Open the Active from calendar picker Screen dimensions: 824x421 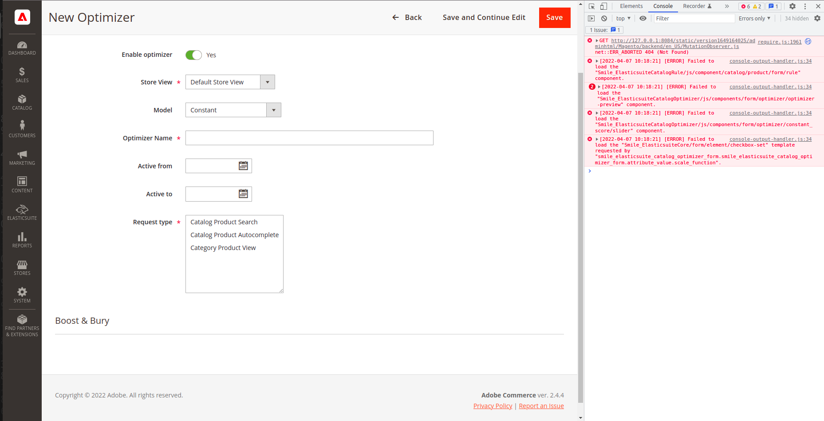coord(243,165)
